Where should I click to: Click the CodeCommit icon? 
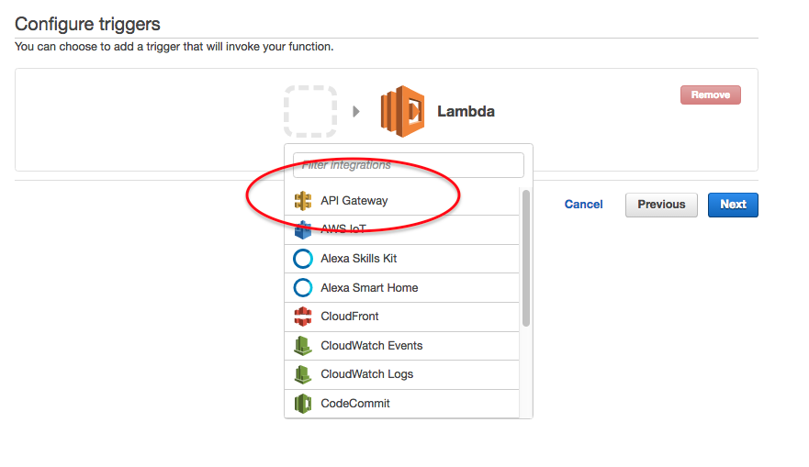coord(303,404)
